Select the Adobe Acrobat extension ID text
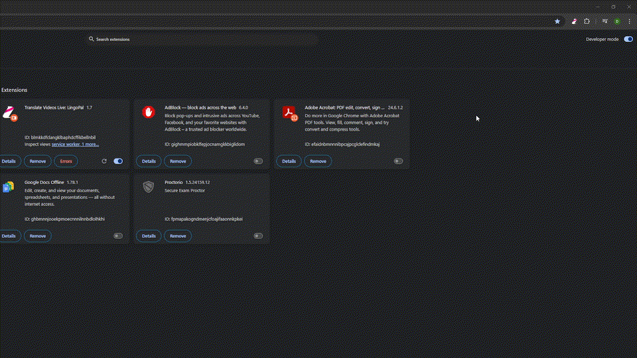 click(x=342, y=144)
